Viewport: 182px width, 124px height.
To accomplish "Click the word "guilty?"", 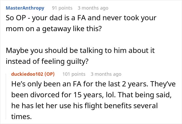I will (77, 61).
